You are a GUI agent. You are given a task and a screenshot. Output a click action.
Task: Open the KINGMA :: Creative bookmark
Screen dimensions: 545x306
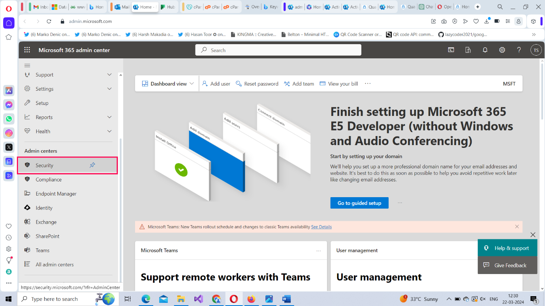click(253, 34)
